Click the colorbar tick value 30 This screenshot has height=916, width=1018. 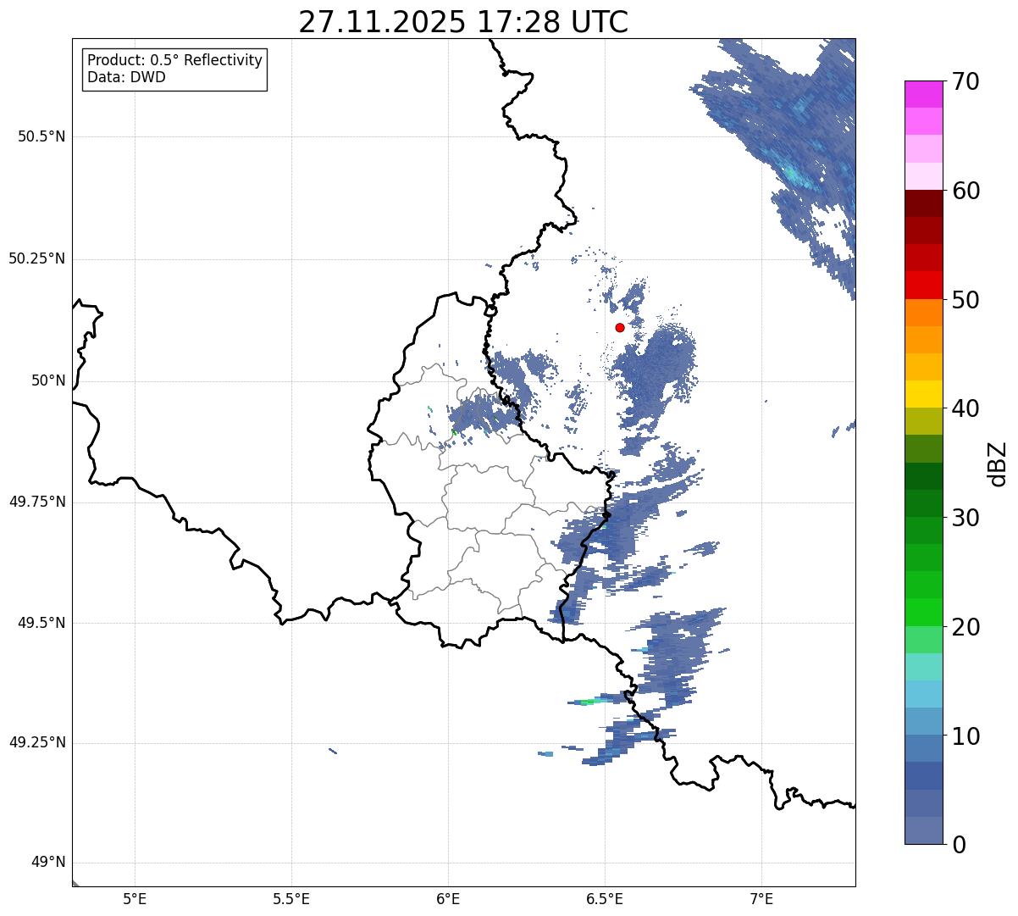click(x=965, y=518)
